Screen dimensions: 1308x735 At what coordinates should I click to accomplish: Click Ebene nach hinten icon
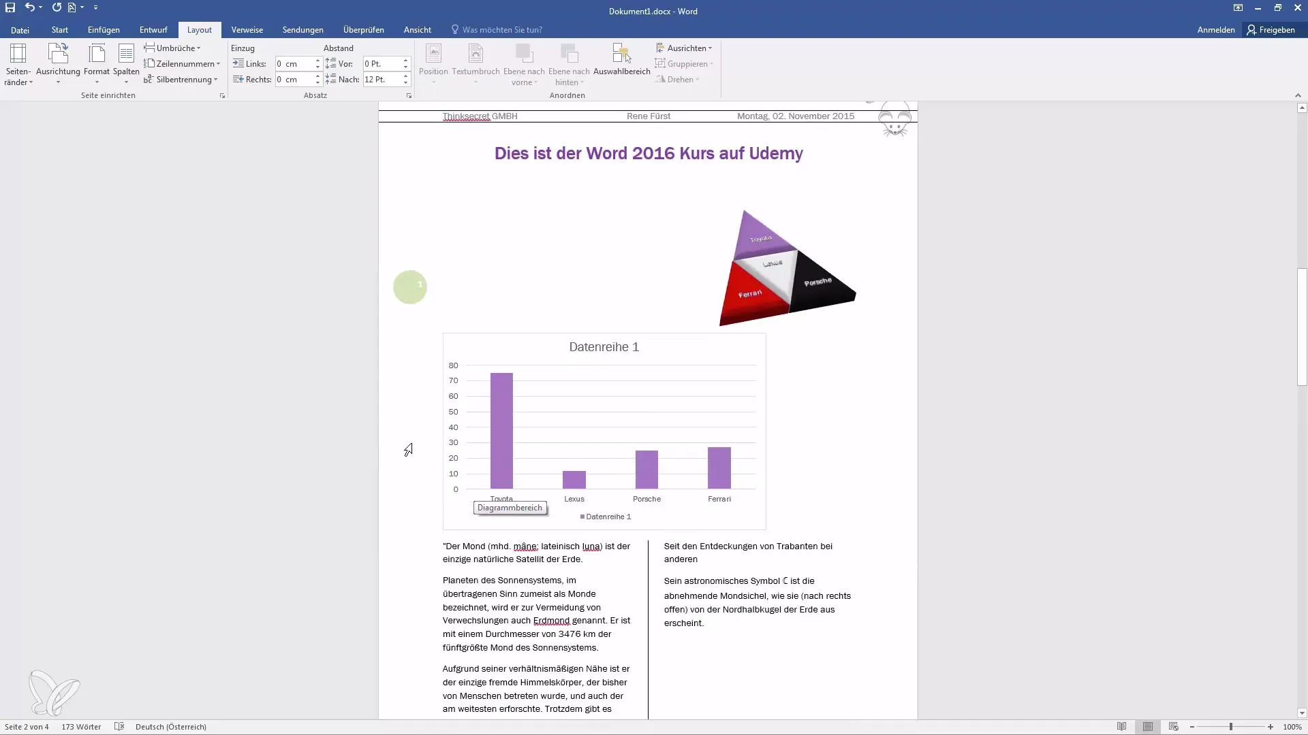pyautogui.click(x=569, y=54)
